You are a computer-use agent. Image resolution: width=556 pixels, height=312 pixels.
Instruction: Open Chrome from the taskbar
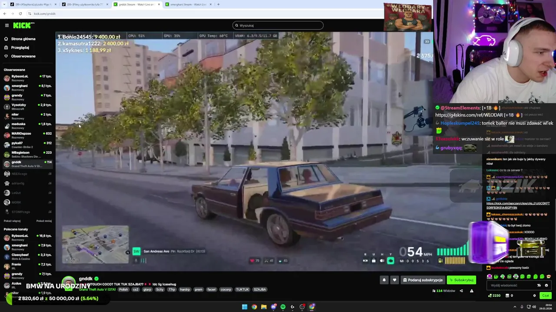pos(254,307)
